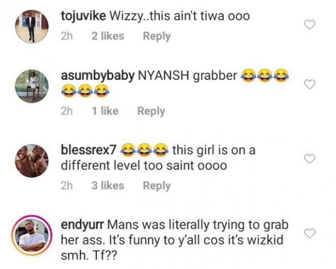
Task: Open blessrex7's profile picture
Action: 31,160
